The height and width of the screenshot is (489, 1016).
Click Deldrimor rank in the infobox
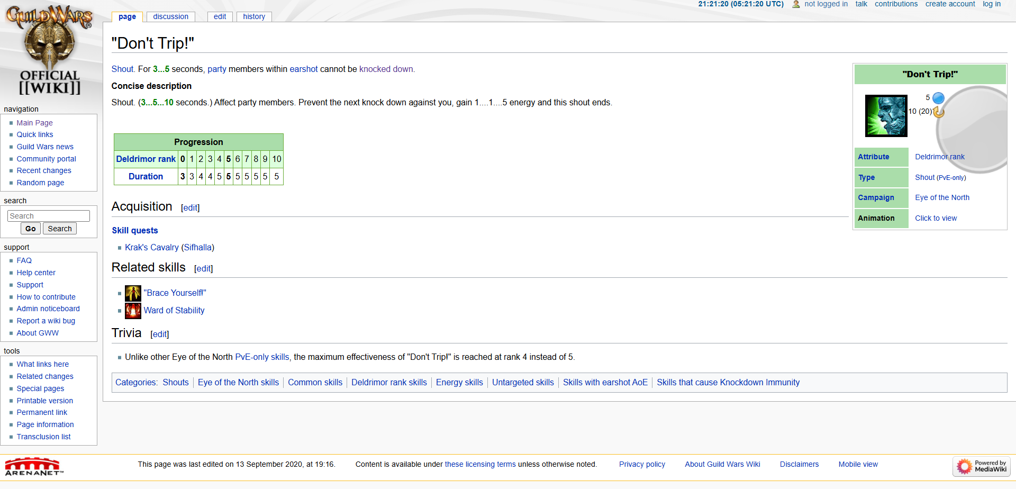coord(940,157)
